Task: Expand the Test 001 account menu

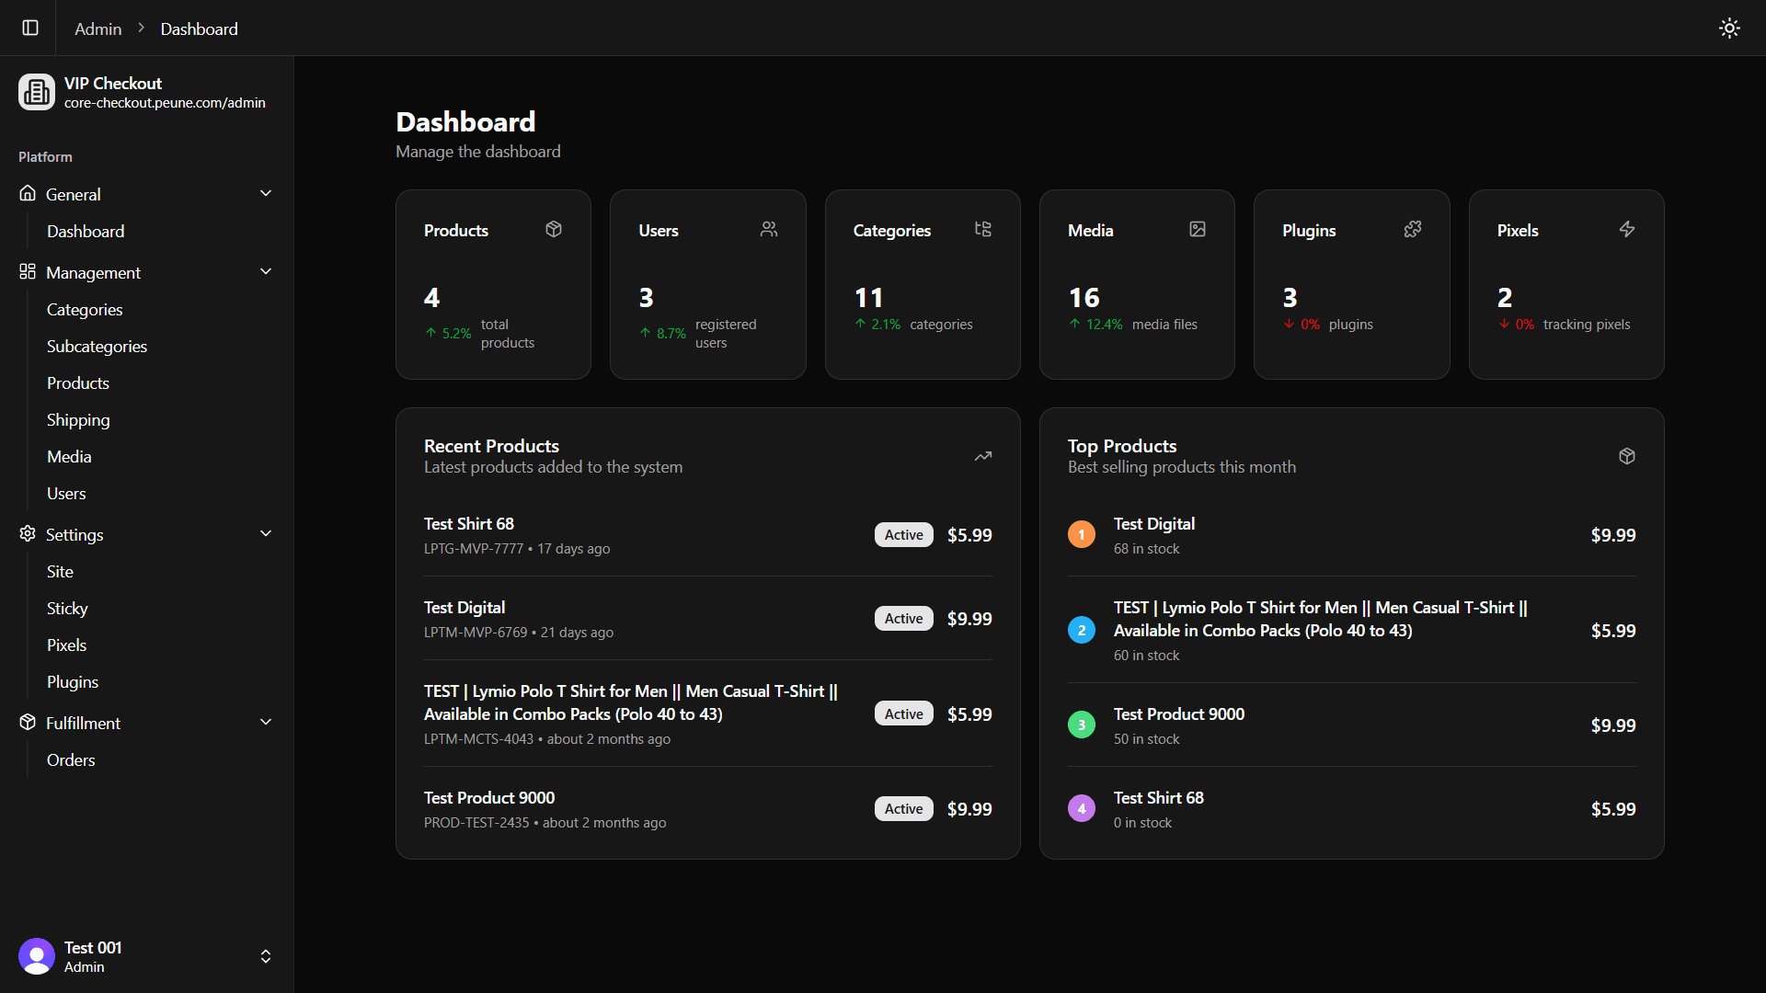Action: 266,956
